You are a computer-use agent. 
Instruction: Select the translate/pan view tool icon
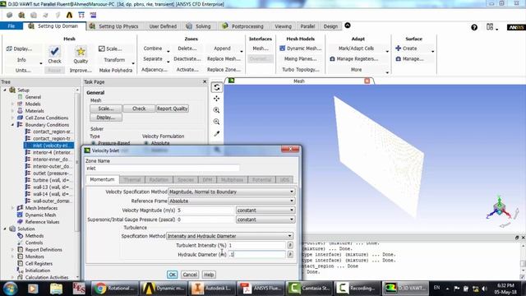217,99
